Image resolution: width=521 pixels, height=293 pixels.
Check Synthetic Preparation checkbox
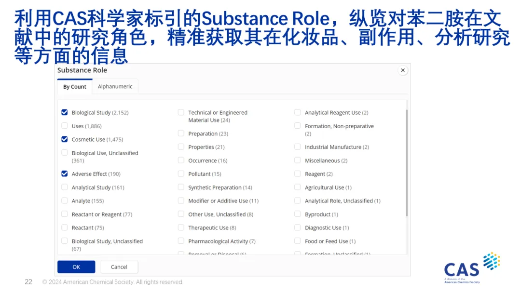(181, 187)
